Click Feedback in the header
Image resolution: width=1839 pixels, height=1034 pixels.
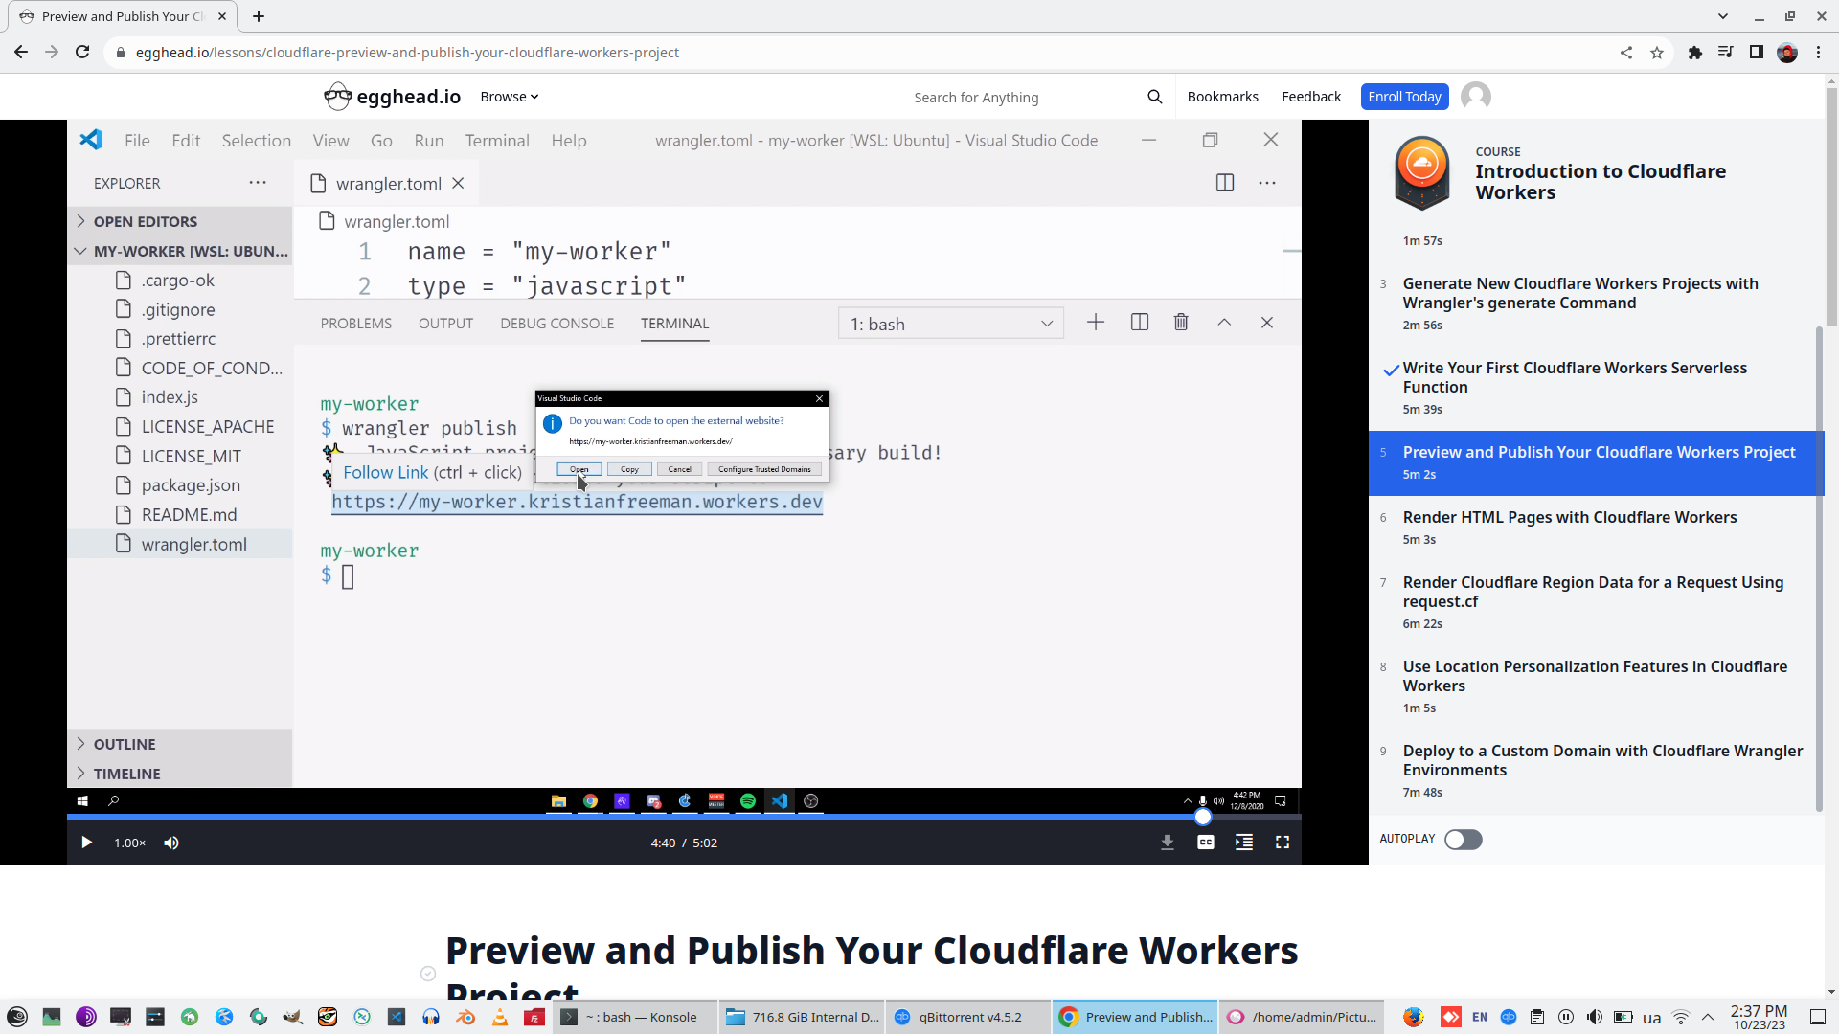pyautogui.click(x=1310, y=97)
